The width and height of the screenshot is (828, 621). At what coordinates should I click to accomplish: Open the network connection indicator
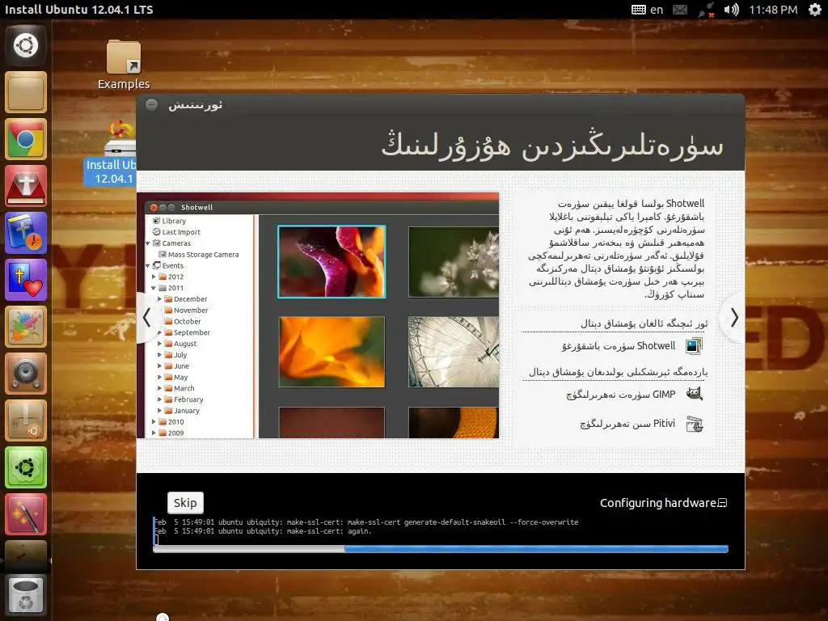pos(706,10)
